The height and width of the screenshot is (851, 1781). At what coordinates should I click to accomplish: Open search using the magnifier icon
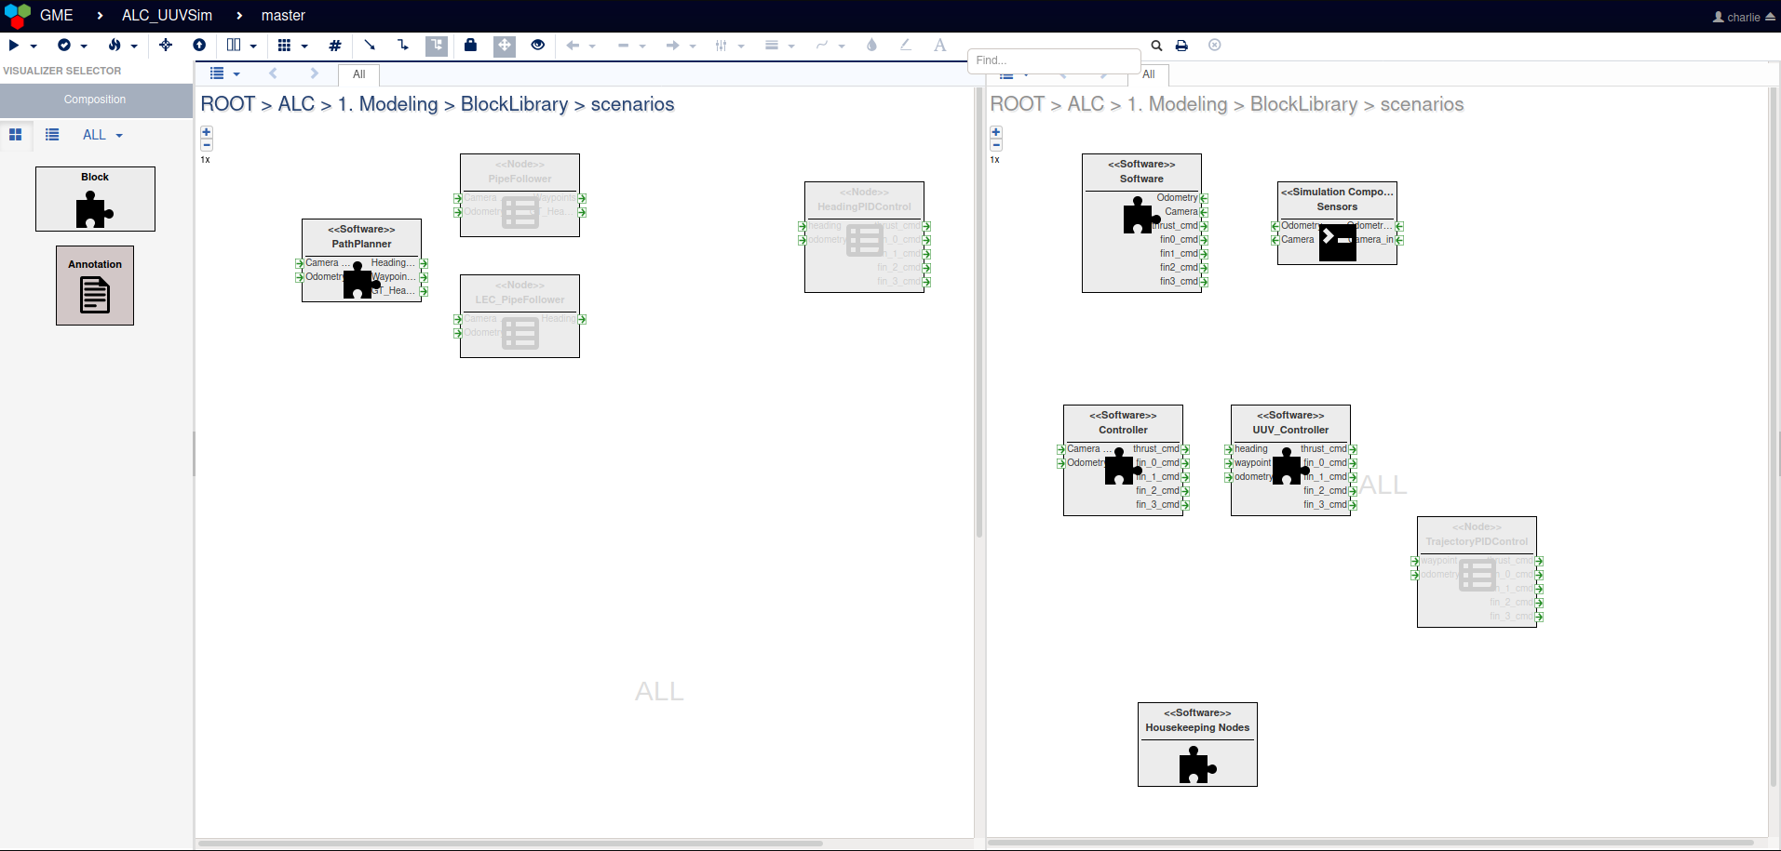click(x=1156, y=46)
